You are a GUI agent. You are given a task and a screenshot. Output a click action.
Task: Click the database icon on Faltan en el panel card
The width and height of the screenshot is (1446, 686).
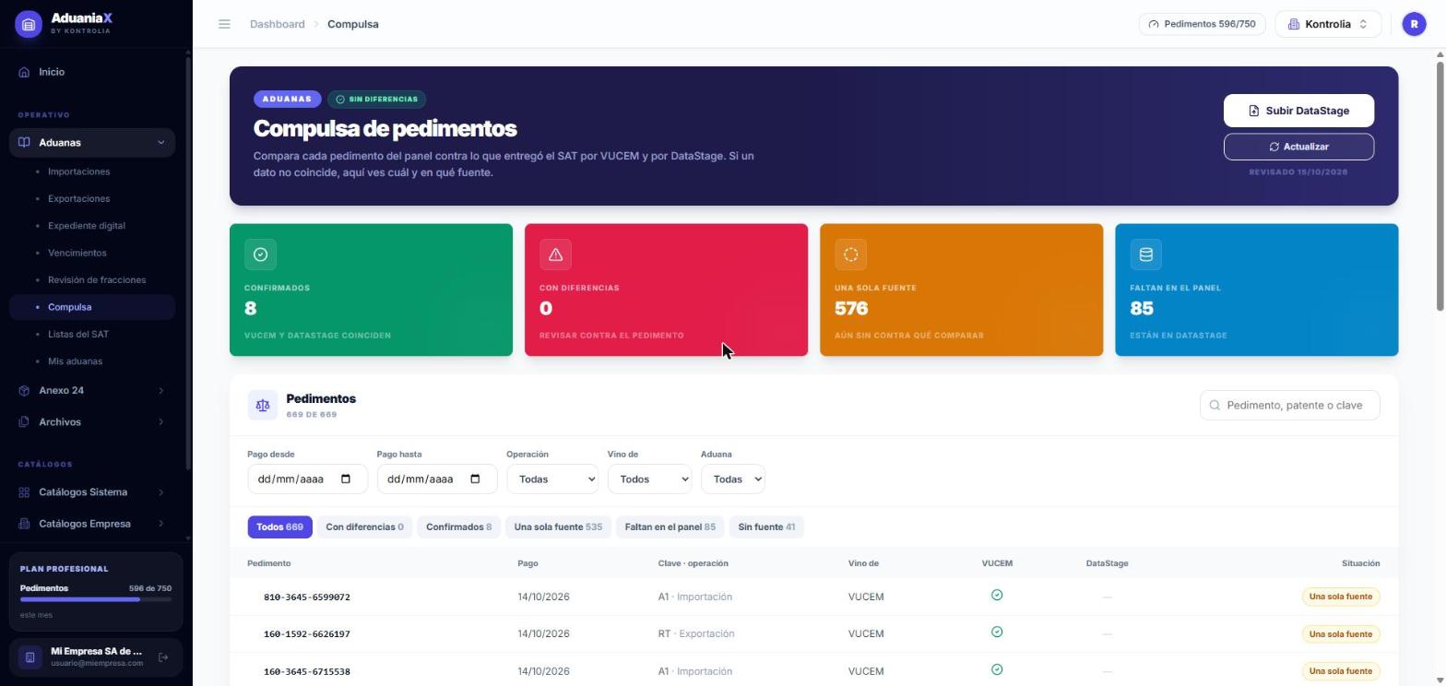click(x=1145, y=254)
